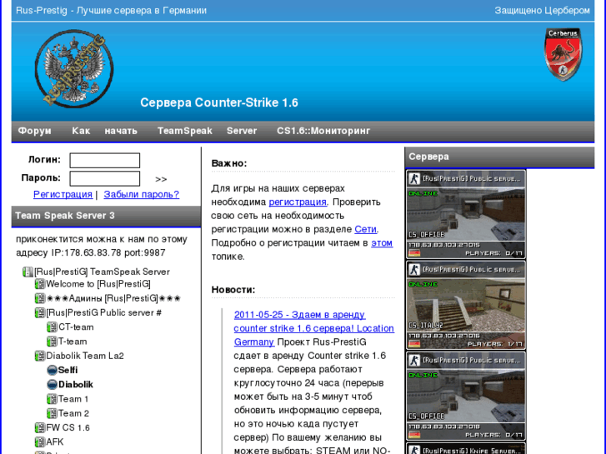Open CS1.6::Мониторинг menu item
Image resolution: width=606 pixels, height=454 pixels.
coord(323,131)
